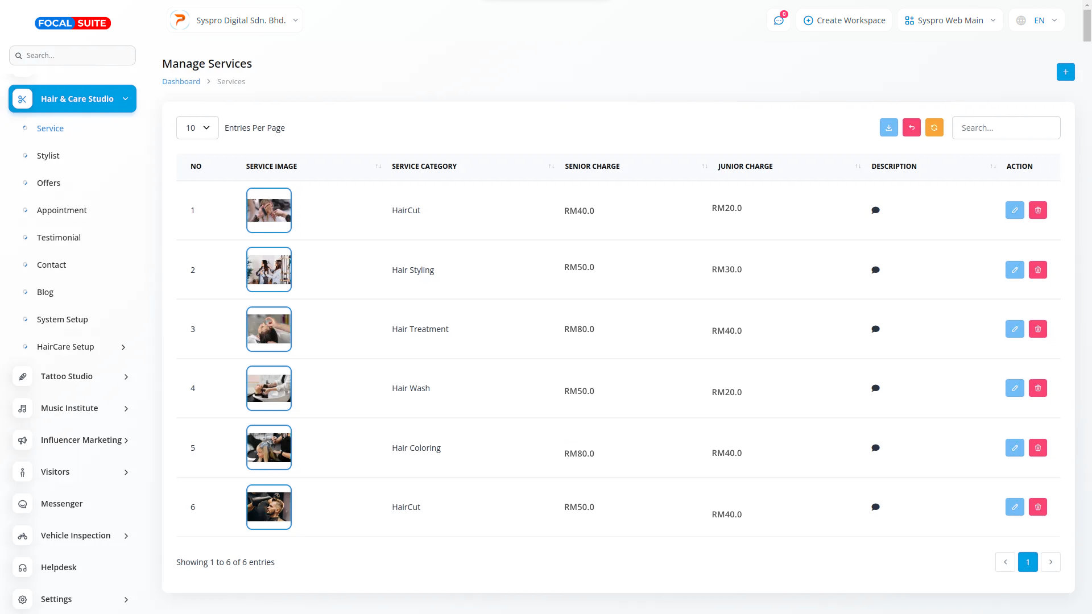Click the Hair Coloring service thumbnail

pyautogui.click(x=268, y=447)
